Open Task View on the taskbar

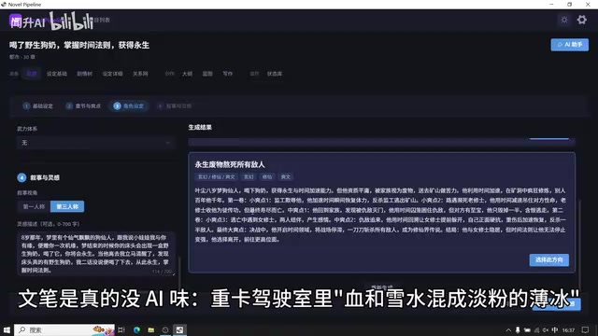[x=121, y=329]
